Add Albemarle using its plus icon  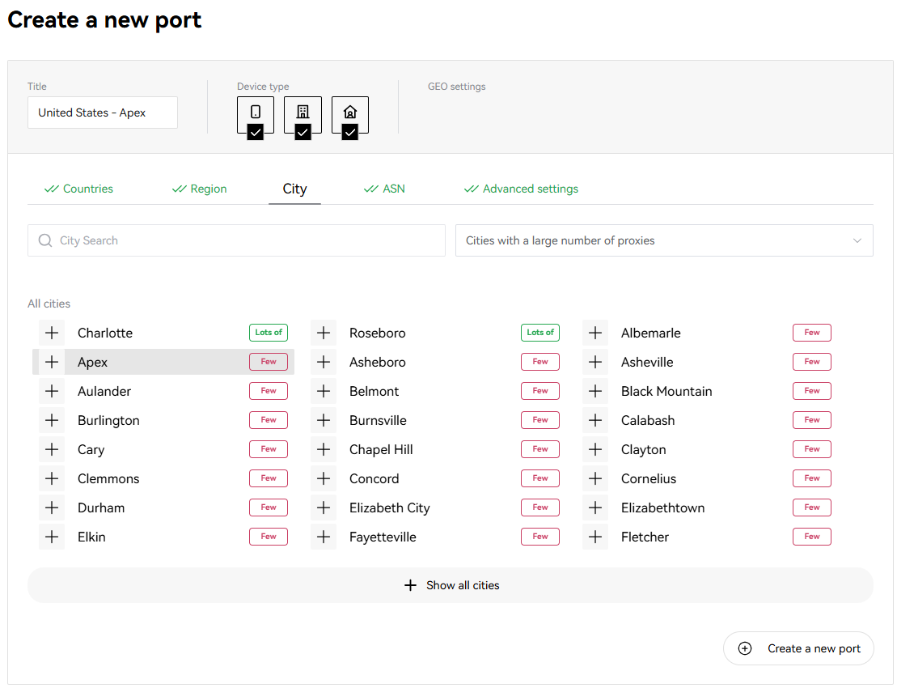point(595,333)
